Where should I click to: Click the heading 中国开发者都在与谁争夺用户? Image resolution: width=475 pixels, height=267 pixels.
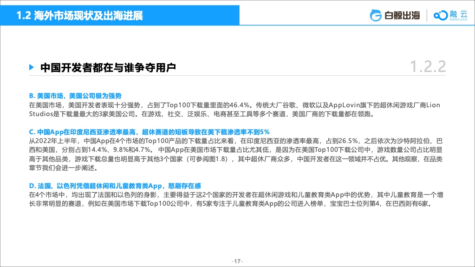[108, 67]
